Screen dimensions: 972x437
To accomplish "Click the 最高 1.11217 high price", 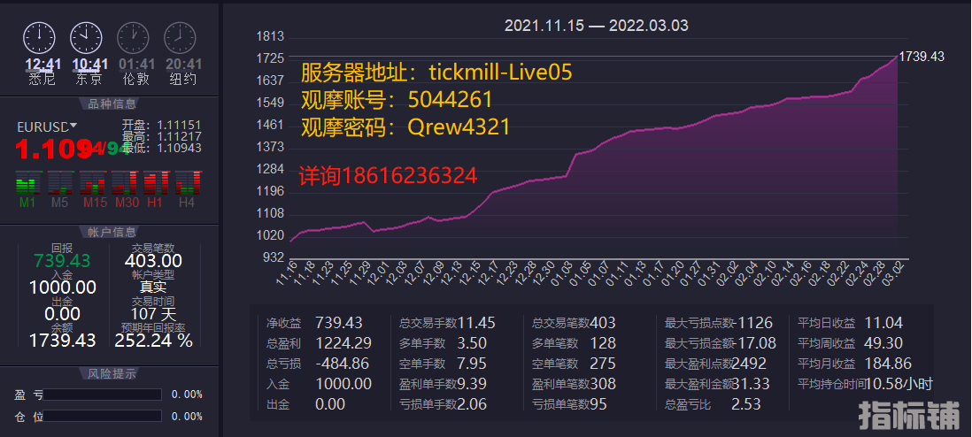I will [161, 137].
